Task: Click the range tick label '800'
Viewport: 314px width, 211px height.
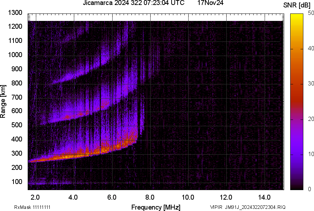Action: (17, 83)
